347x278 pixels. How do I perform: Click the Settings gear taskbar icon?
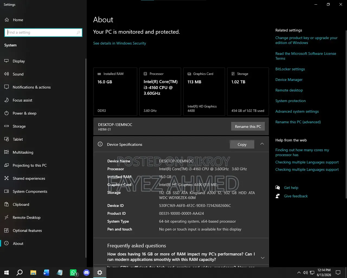click(100, 273)
